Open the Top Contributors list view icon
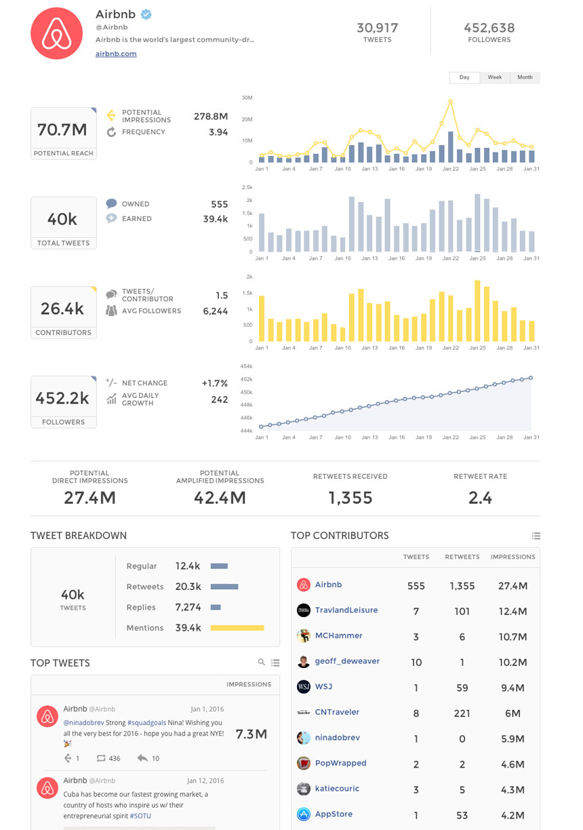583x830 pixels. [x=536, y=536]
